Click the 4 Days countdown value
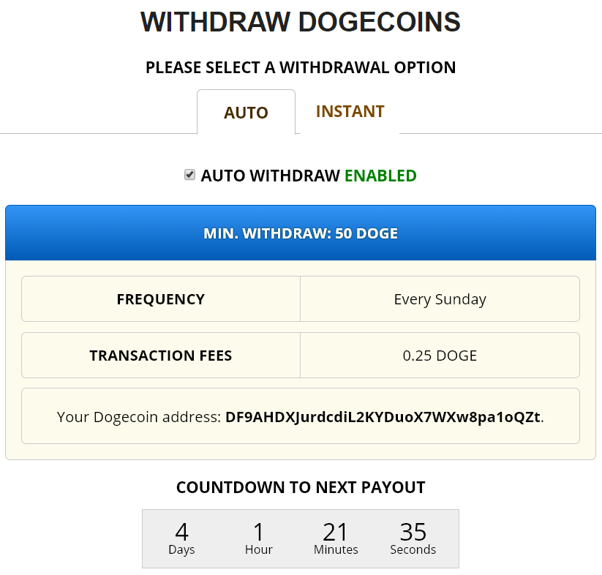The image size is (602, 575). (x=181, y=538)
